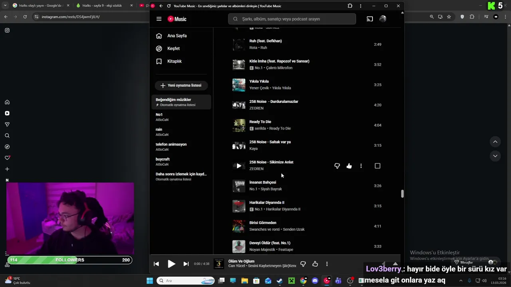511x287 pixels.
Task: Open more options for Sikimize Anlat row
Action: 361,166
